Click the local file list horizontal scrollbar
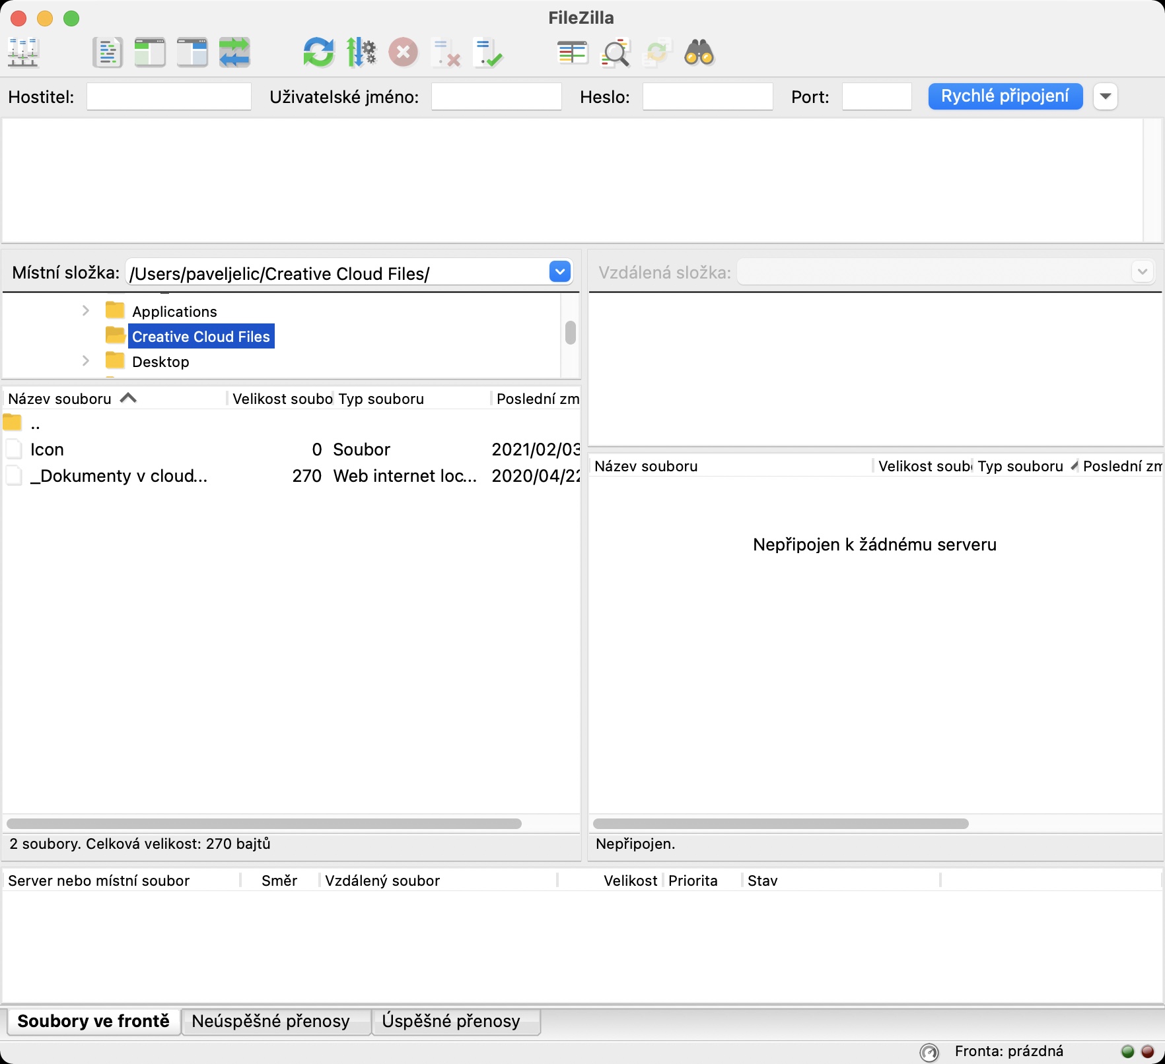 pyautogui.click(x=264, y=824)
